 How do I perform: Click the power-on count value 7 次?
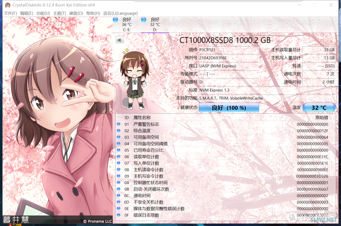click(x=319, y=74)
